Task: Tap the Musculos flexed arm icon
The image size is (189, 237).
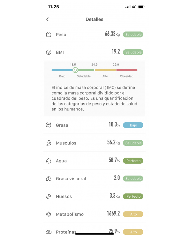Action: click(x=49, y=143)
